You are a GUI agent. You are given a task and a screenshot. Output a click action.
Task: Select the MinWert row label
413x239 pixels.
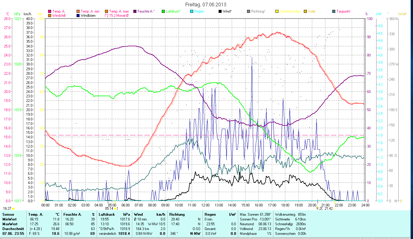10,219
